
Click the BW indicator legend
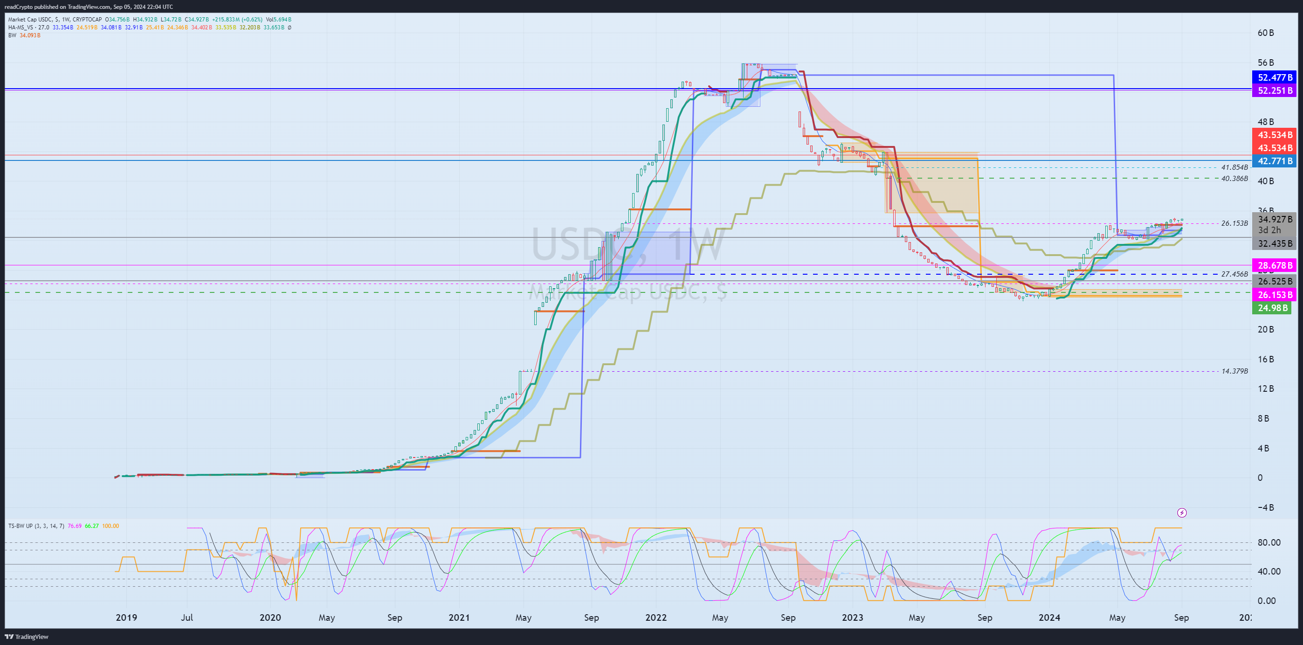12,35
